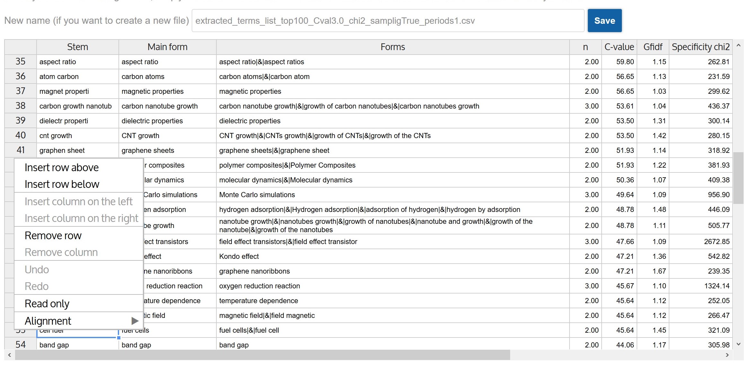Select main form cell 'CNT growth'
This screenshot has height=368, width=749.
pyautogui.click(x=168, y=136)
